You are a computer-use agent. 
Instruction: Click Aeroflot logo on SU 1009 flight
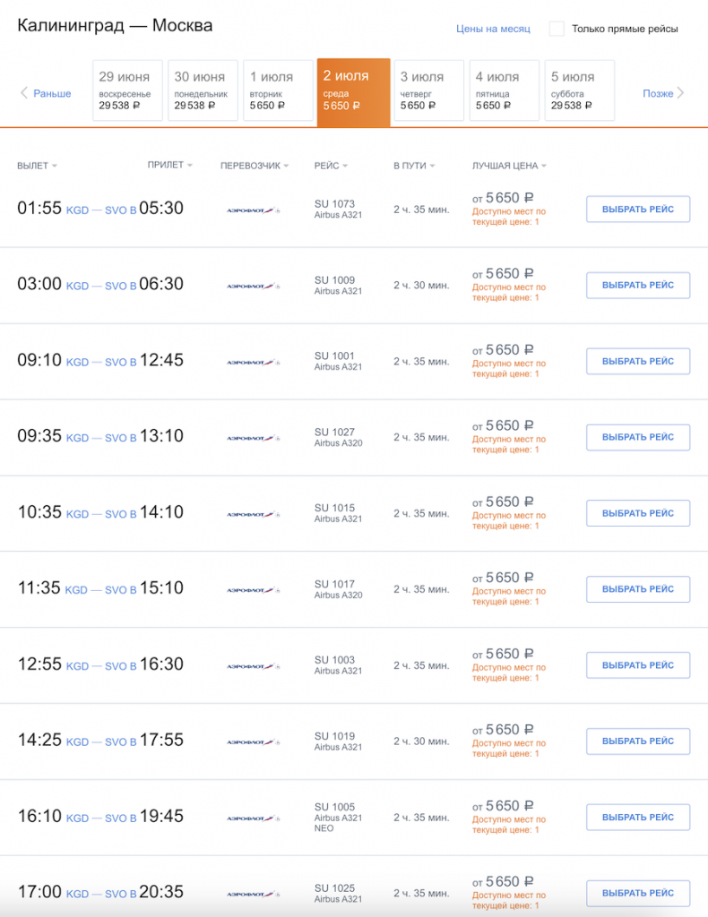[x=253, y=286]
